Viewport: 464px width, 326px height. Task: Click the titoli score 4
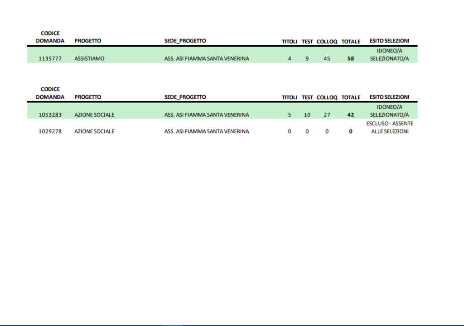[290, 58]
